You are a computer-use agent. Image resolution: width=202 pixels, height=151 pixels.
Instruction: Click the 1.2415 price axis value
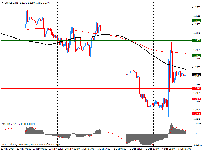tap(197, 59)
